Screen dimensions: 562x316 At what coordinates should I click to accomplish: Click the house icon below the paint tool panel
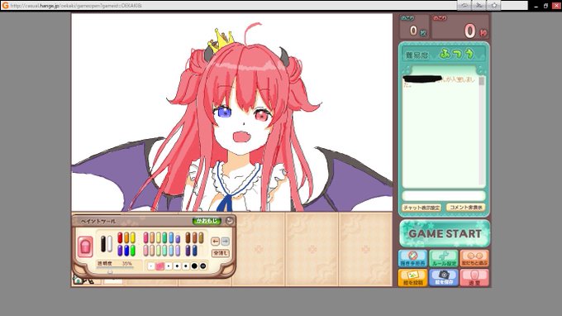click(78, 280)
